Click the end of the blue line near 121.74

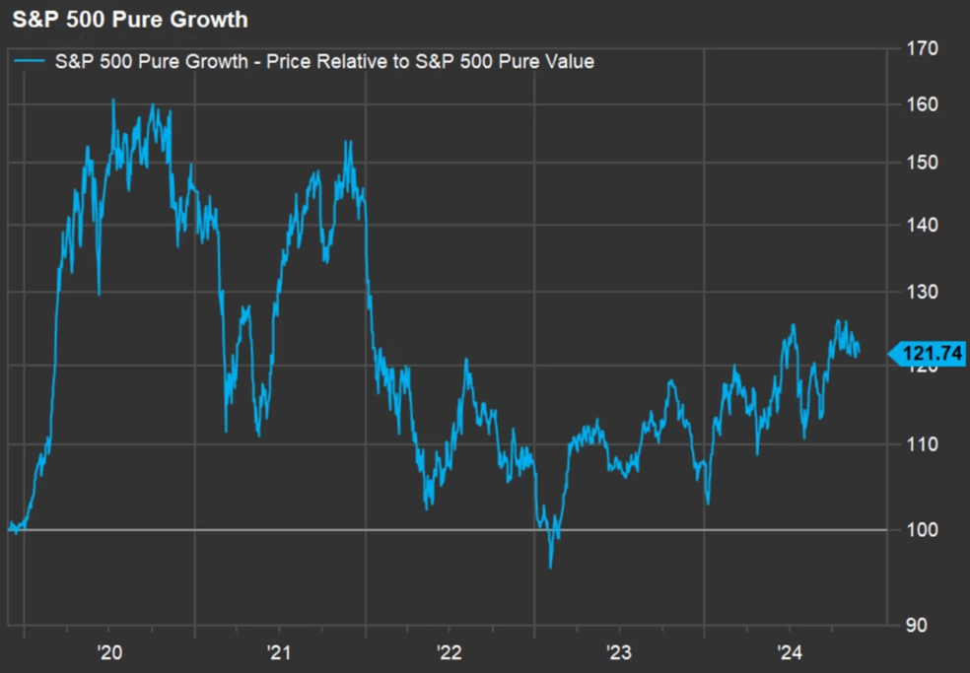point(859,353)
